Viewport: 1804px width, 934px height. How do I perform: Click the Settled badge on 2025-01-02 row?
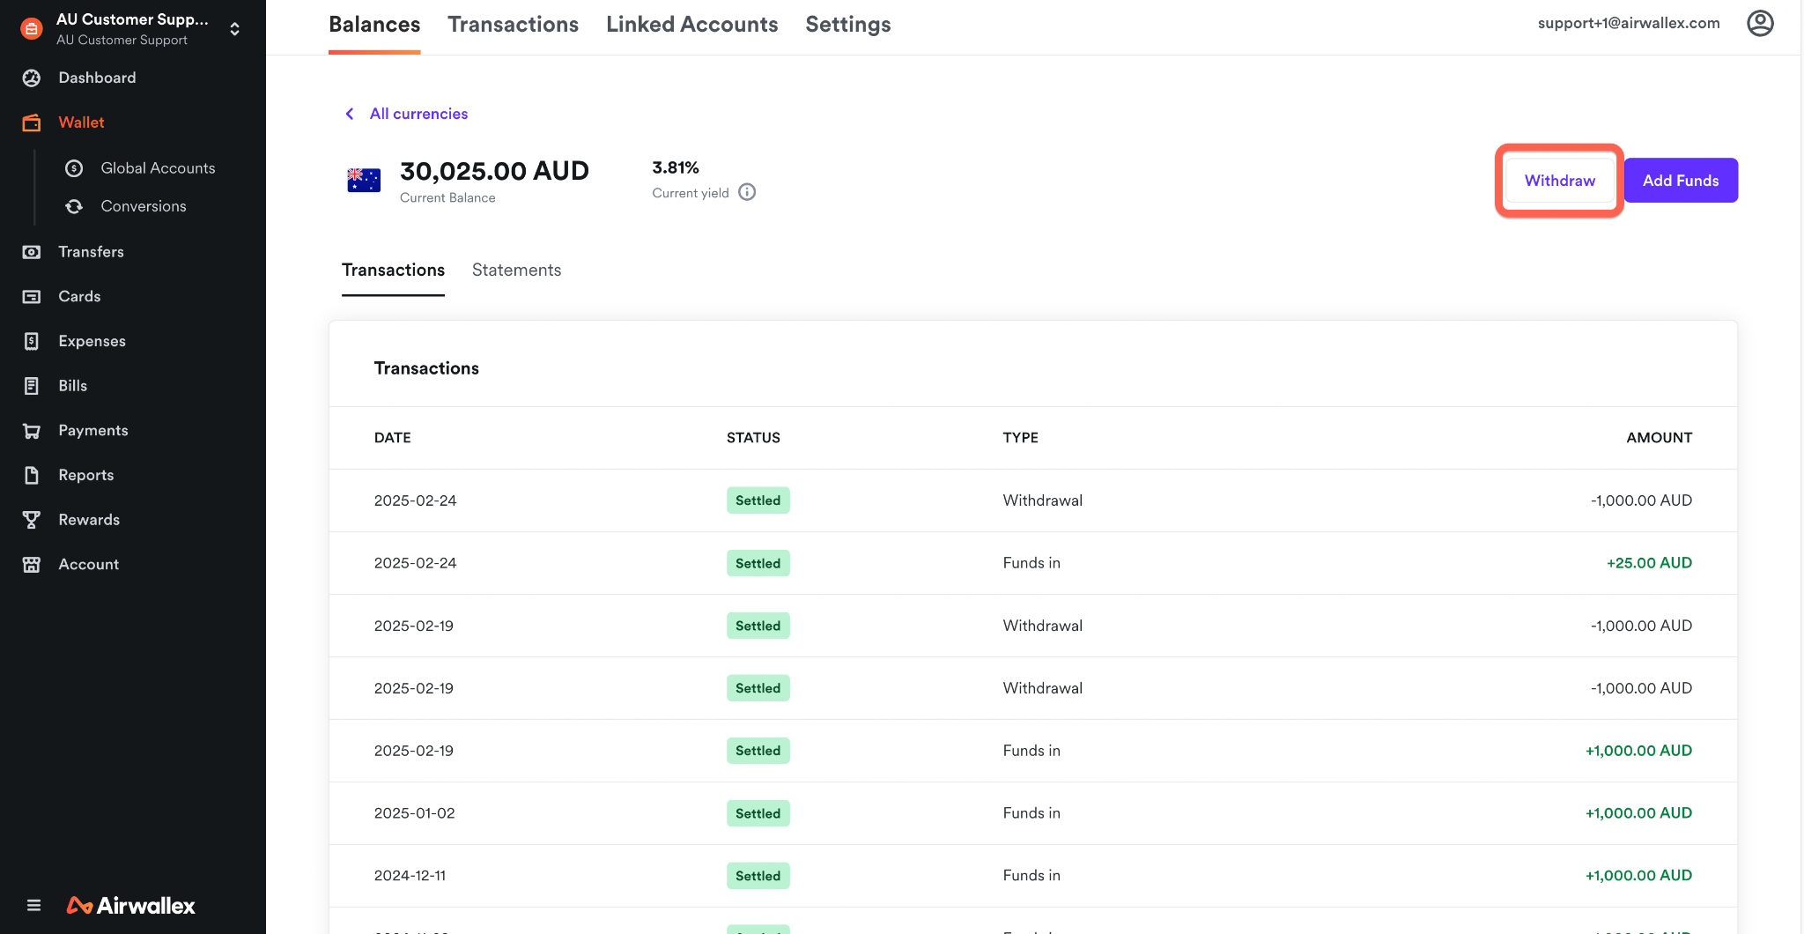(758, 813)
